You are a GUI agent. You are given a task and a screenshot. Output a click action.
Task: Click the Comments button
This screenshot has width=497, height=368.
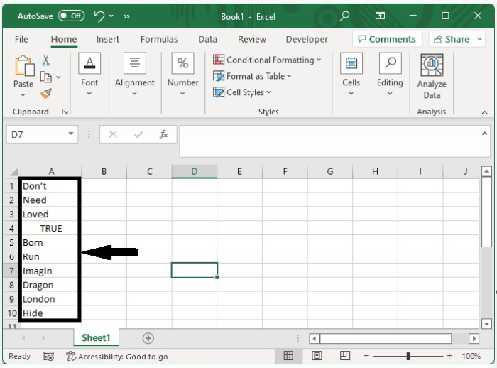387,39
